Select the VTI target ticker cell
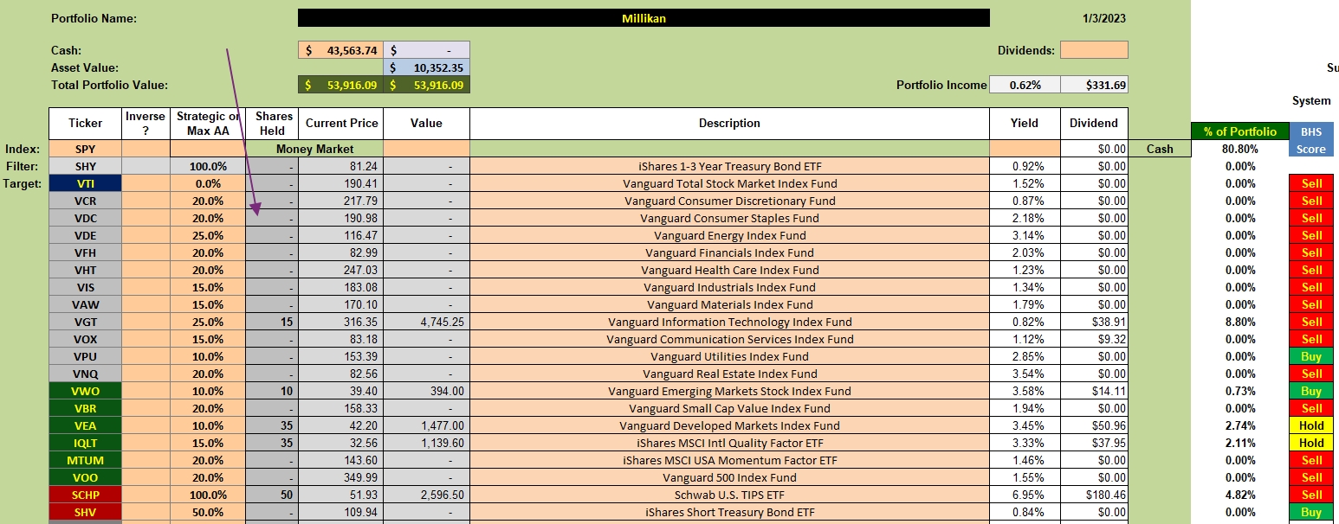This screenshot has height=524, width=1339. point(86,183)
